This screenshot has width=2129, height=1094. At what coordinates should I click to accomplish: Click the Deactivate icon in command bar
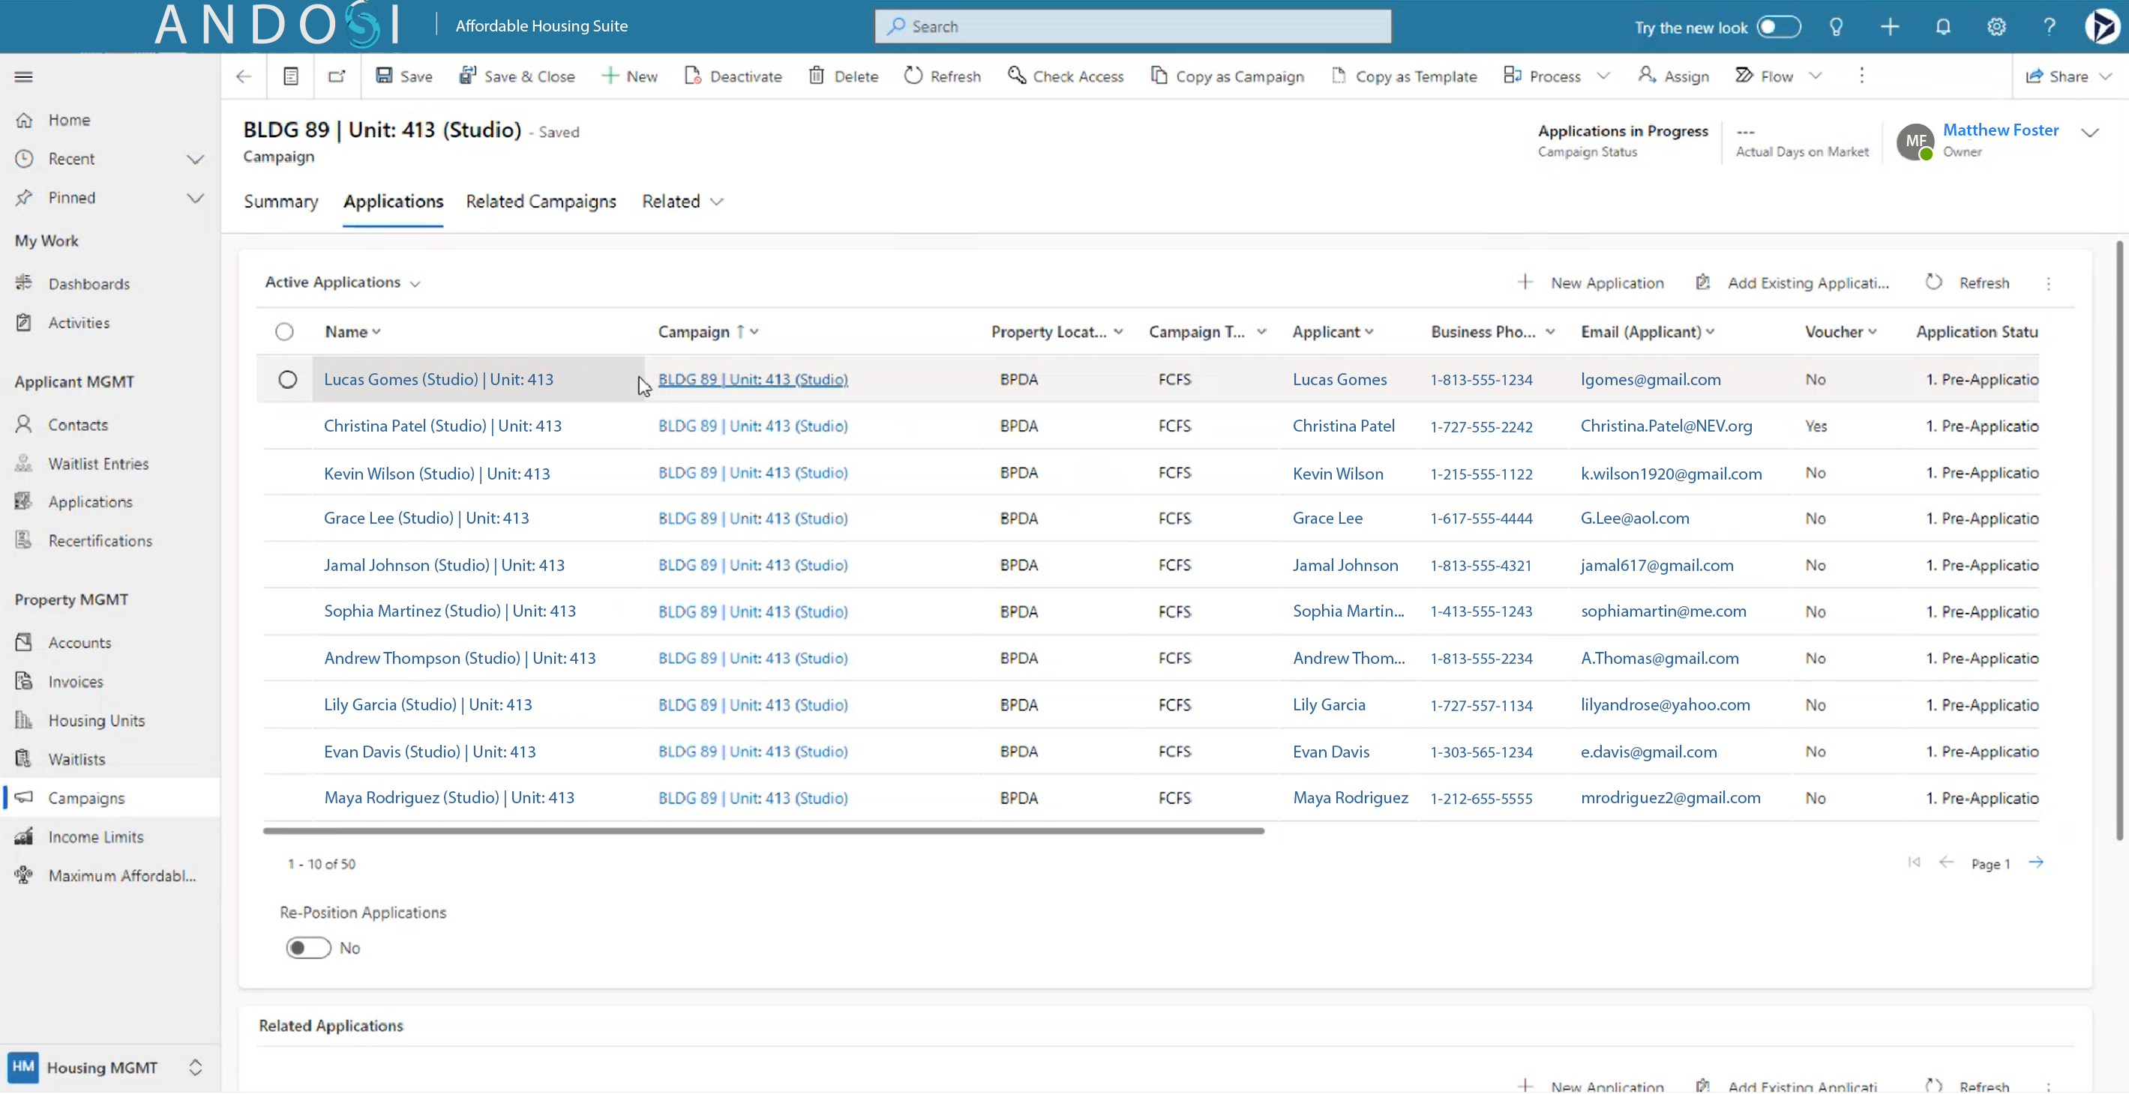pyautogui.click(x=693, y=76)
